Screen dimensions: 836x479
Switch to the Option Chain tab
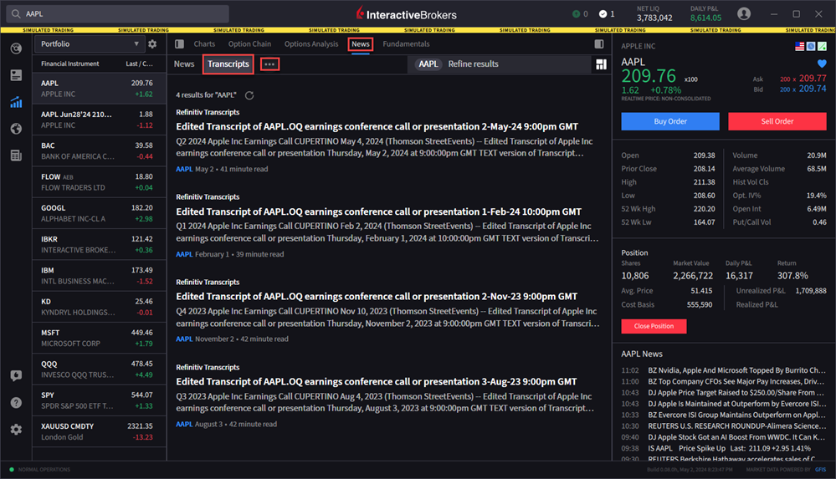[249, 44]
